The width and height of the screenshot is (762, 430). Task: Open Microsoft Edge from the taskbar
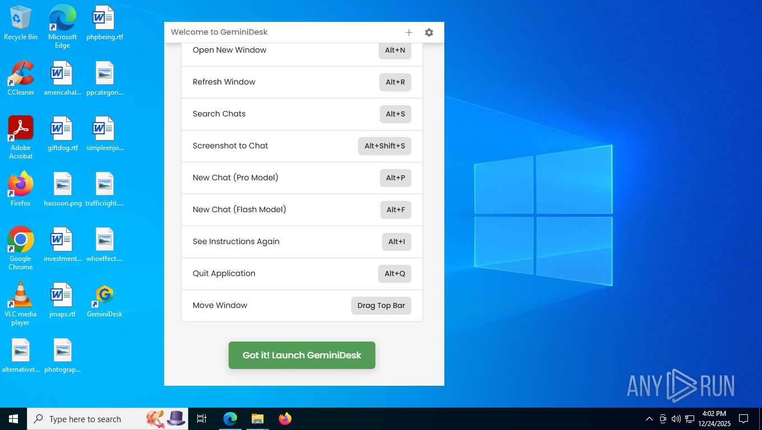(x=230, y=419)
